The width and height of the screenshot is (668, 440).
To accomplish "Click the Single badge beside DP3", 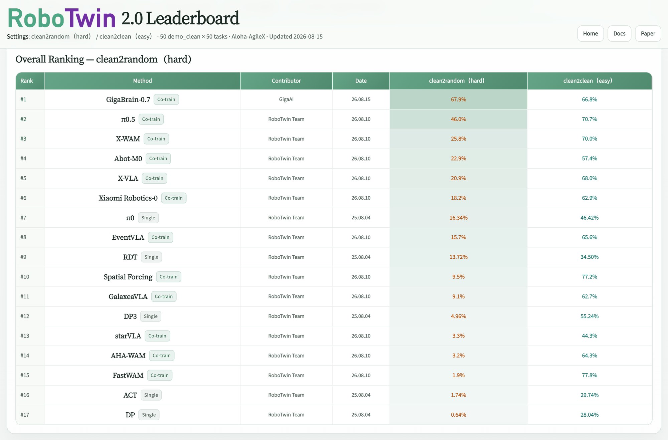I will pyautogui.click(x=151, y=316).
